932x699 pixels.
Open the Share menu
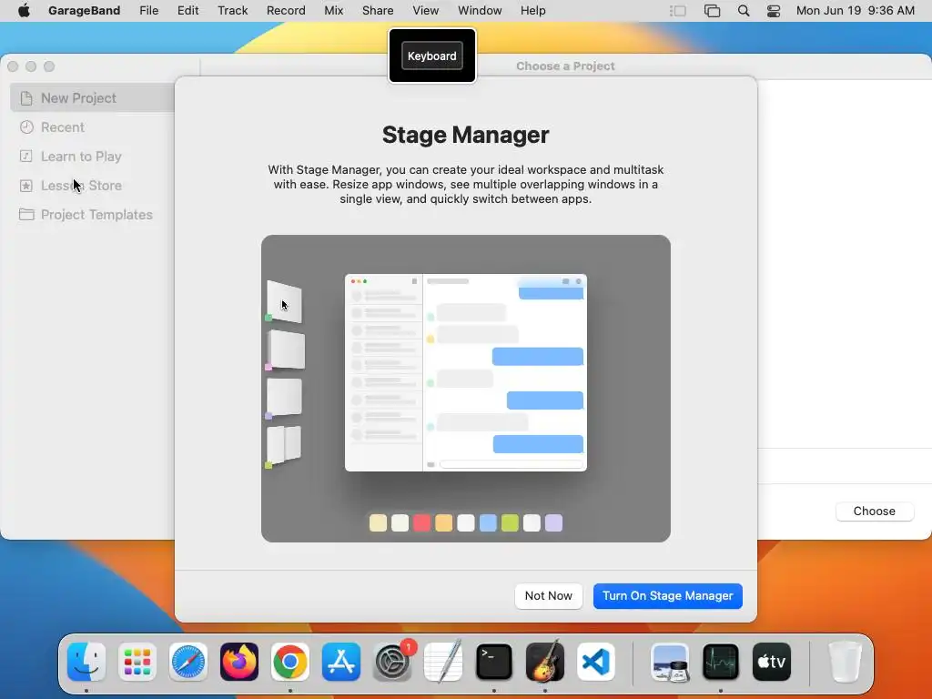point(378,11)
